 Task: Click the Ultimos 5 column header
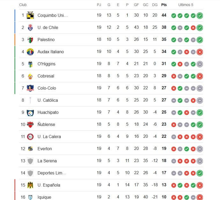pos(186,5)
